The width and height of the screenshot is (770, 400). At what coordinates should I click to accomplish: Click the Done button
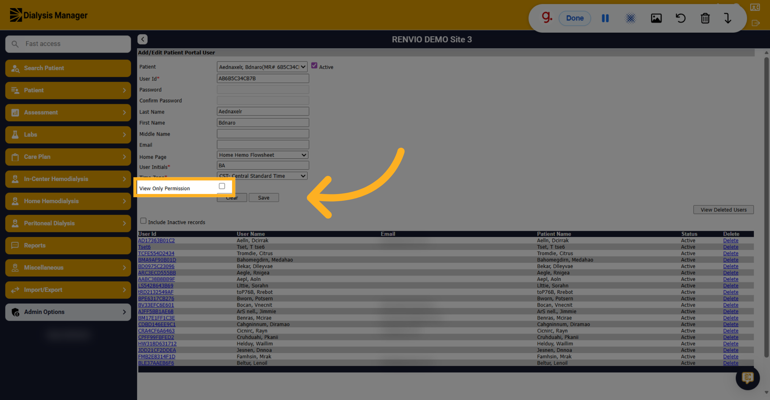tap(575, 18)
